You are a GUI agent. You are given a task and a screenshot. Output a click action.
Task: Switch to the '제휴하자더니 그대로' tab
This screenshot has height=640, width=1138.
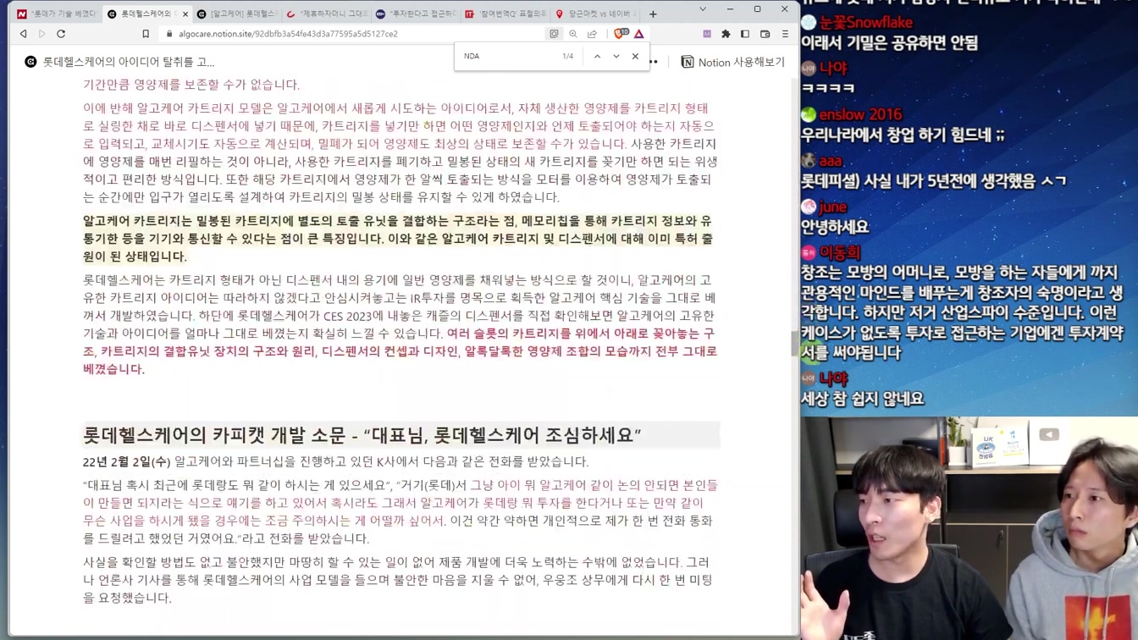click(x=327, y=14)
